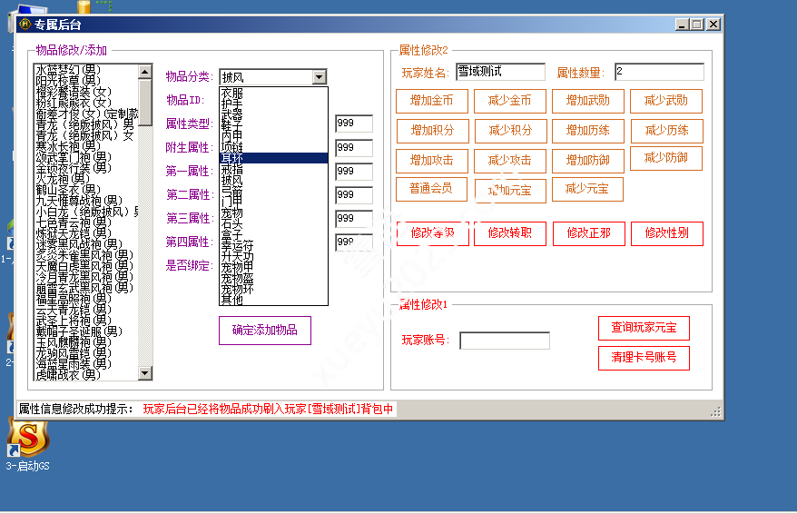The image size is (797, 514).
Task: Click 减少历练 button
Action: pyautogui.click(x=667, y=131)
